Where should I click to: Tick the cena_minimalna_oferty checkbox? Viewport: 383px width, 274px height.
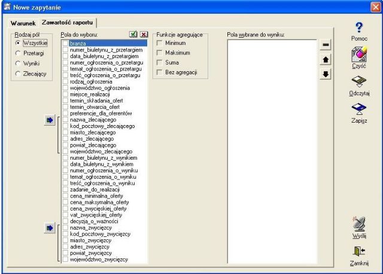pos(65,196)
